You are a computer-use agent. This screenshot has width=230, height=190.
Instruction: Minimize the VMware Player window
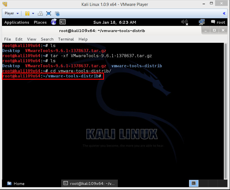204,4
